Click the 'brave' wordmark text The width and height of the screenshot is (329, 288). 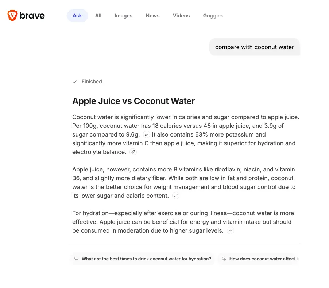coord(32,16)
